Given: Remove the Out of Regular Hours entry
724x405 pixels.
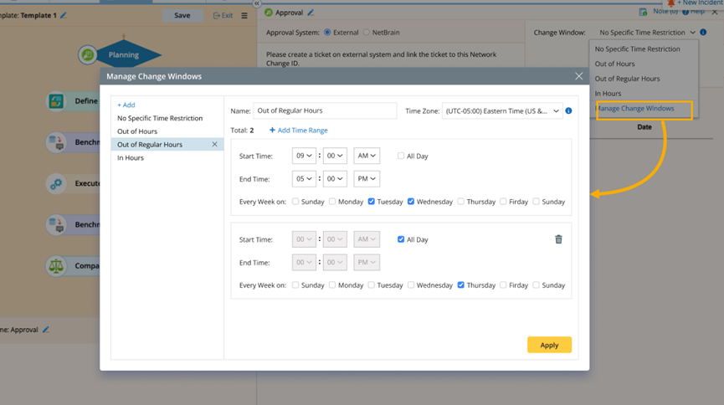Looking at the screenshot, I should coord(214,145).
